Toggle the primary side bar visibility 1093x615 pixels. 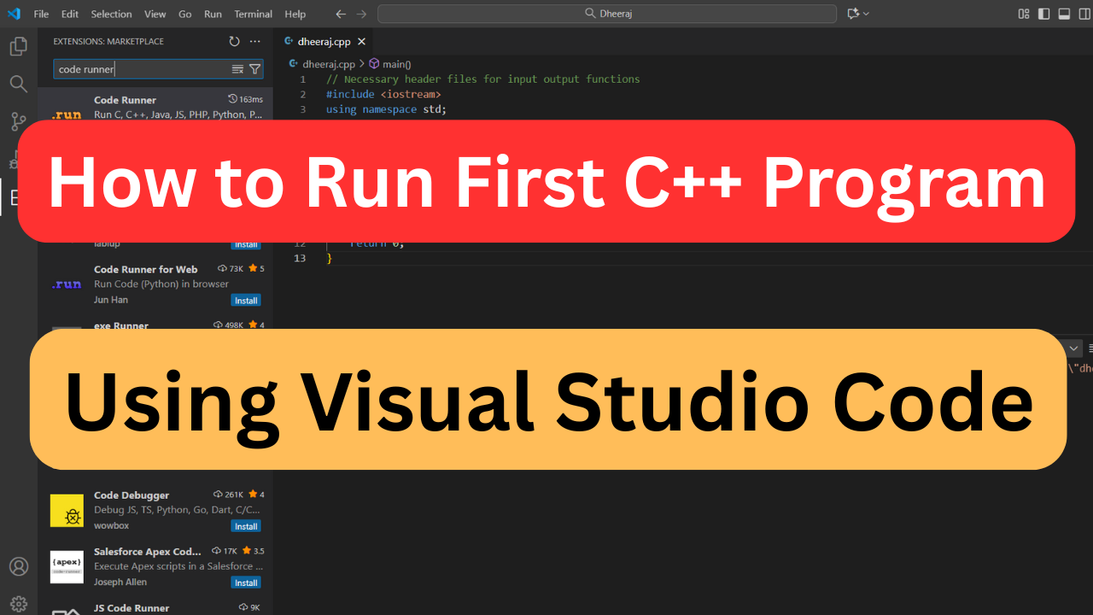(1043, 14)
